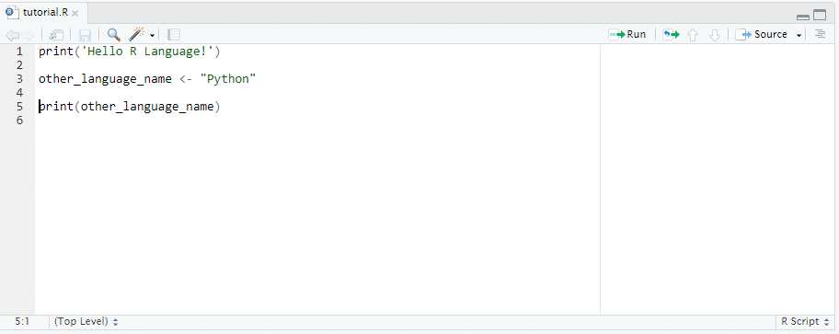Go back to previous source location arrow
Image resolution: width=839 pixels, height=334 pixels.
[12, 35]
